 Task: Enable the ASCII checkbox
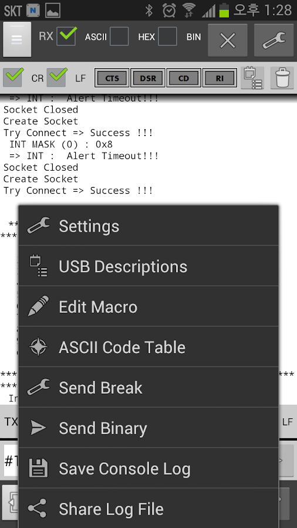pos(119,36)
